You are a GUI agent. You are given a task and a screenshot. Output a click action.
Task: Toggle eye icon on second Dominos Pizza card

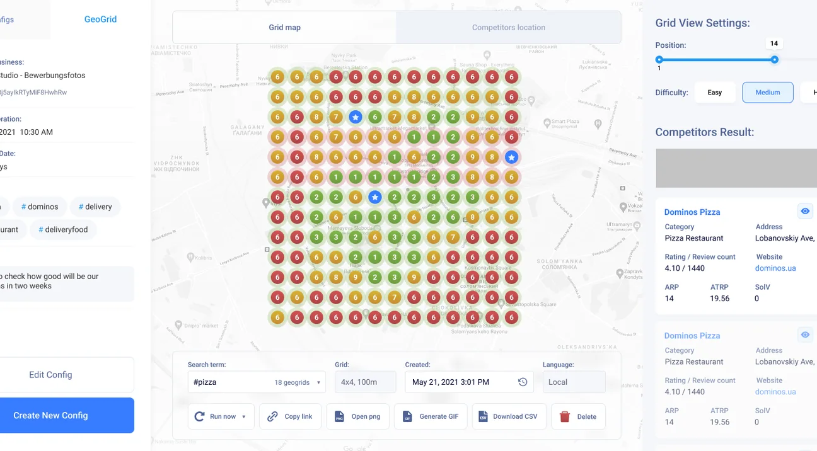tap(805, 335)
